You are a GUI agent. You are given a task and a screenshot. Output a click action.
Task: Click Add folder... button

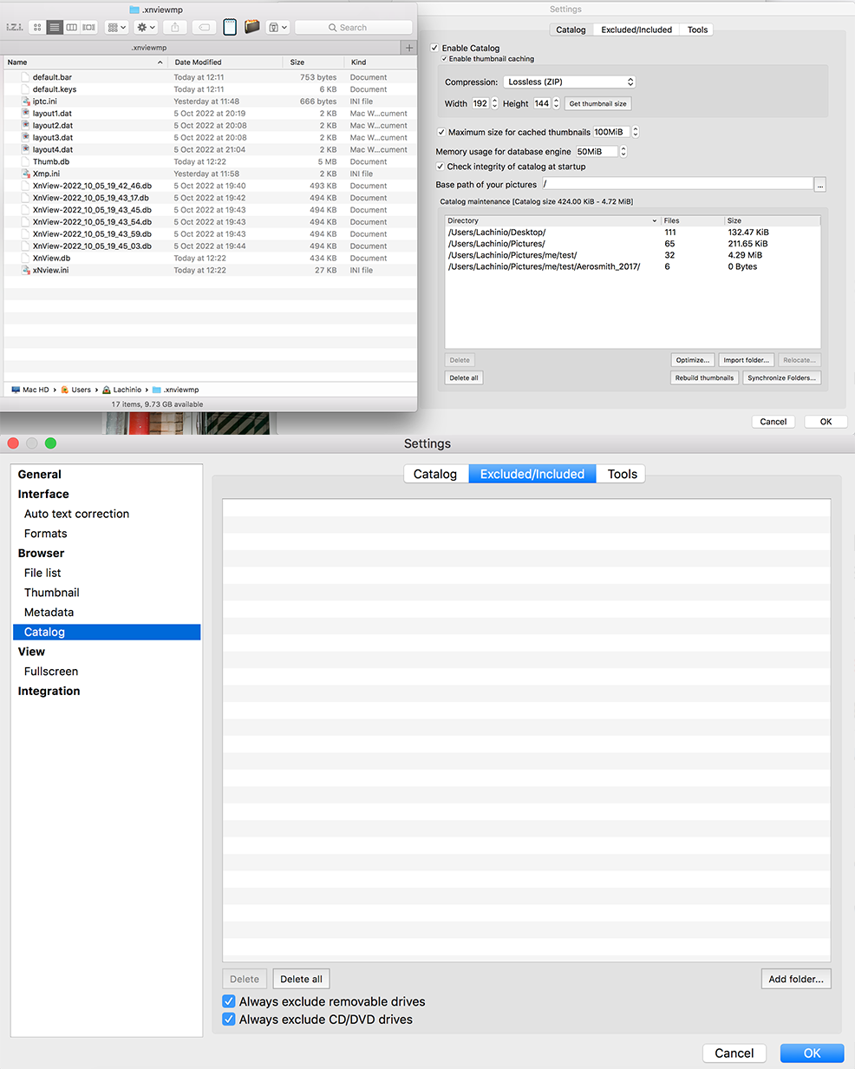(x=796, y=979)
